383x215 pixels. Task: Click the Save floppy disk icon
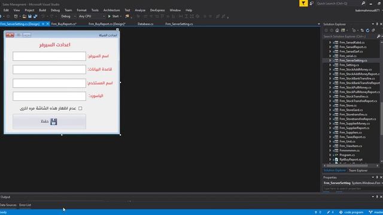(x=30, y=16)
